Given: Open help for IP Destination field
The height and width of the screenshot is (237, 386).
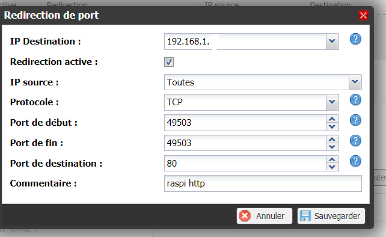Looking at the screenshot, I should click(x=355, y=39).
